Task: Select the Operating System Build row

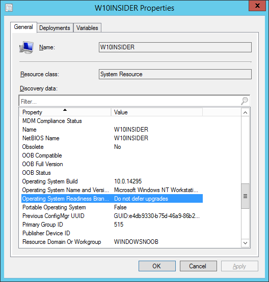Action: point(112,181)
